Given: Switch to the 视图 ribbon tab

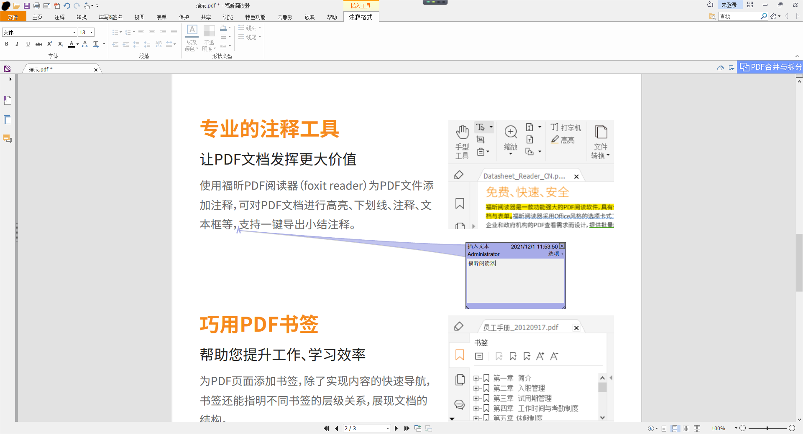Looking at the screenshot, I should pyautogui.click(x=140, y=17).
